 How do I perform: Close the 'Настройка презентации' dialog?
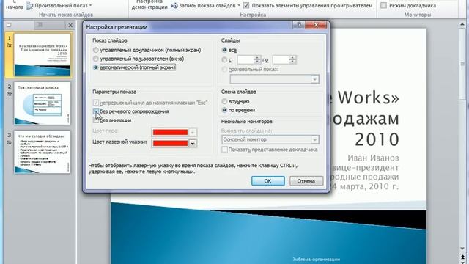(x=316, y=25)
